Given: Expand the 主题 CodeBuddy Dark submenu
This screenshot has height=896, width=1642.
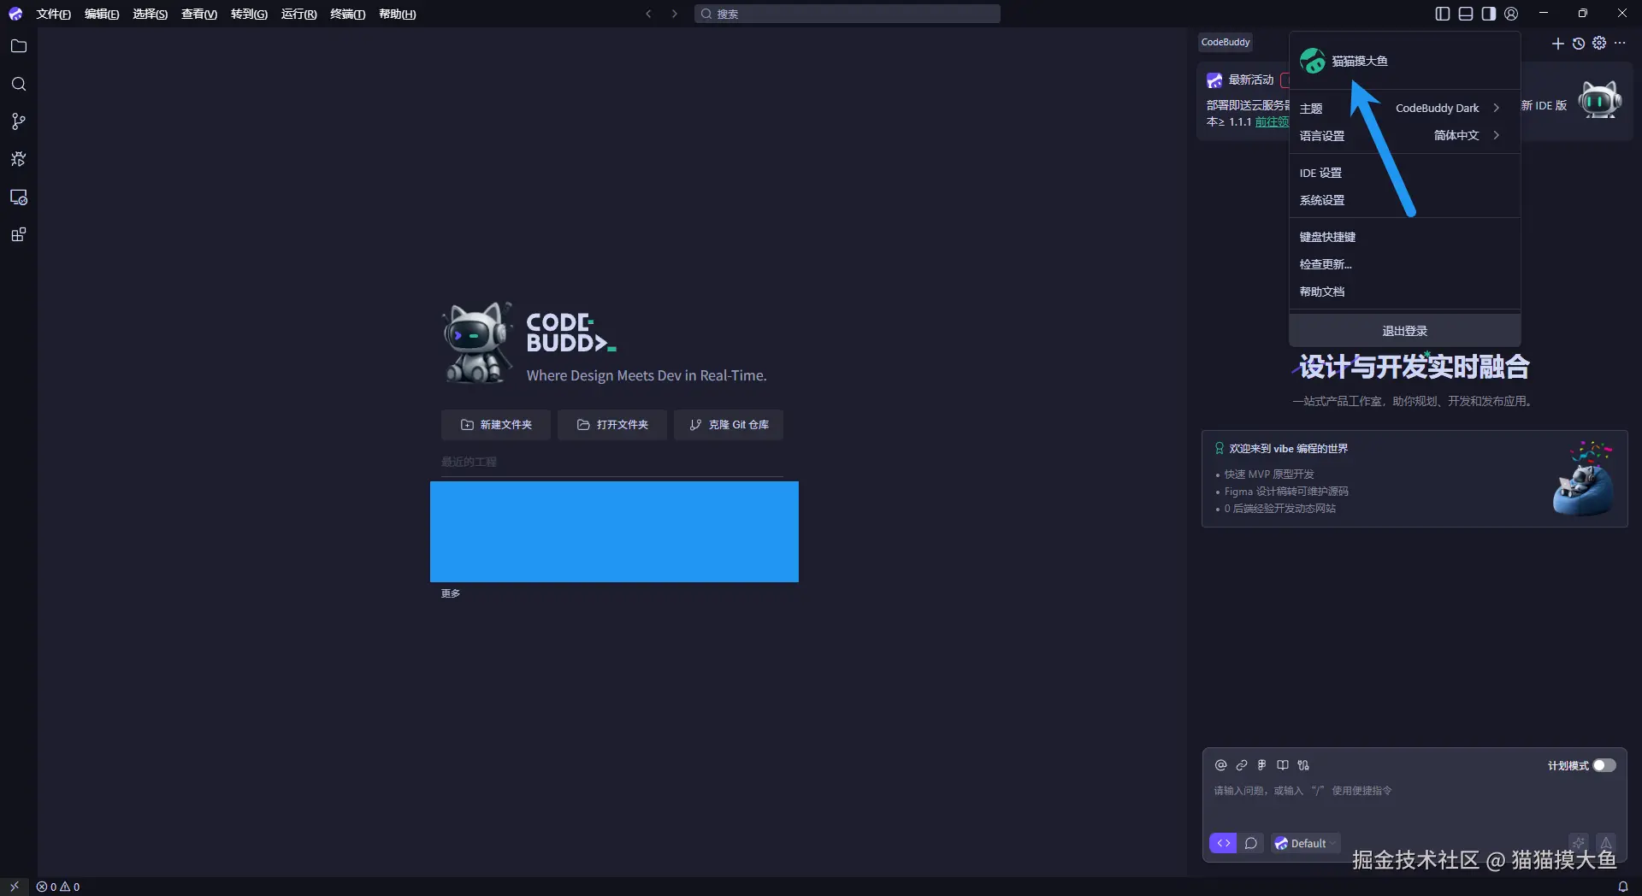Looking at the screenshot, I should 1404,108.
